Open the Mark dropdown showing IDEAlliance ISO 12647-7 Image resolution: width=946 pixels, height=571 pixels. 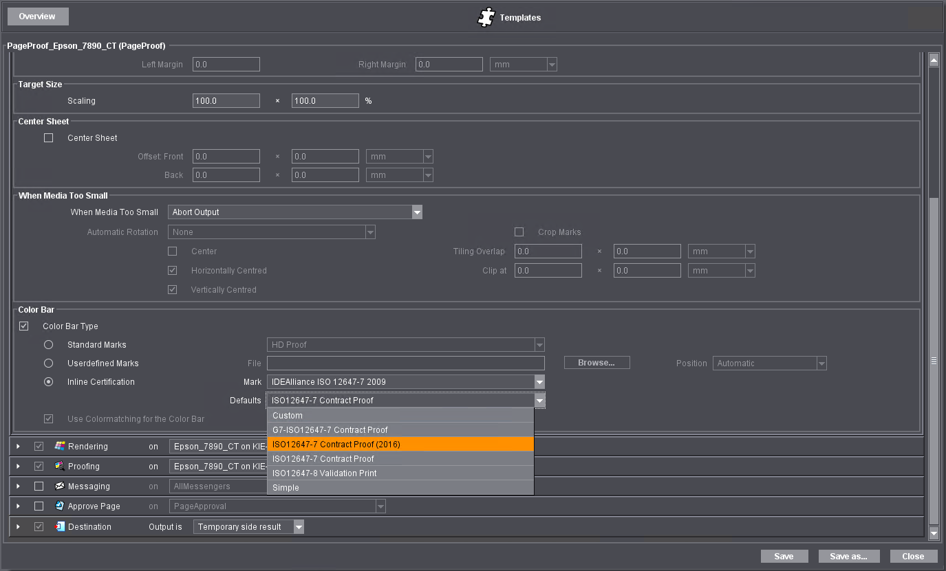(406, 381)
